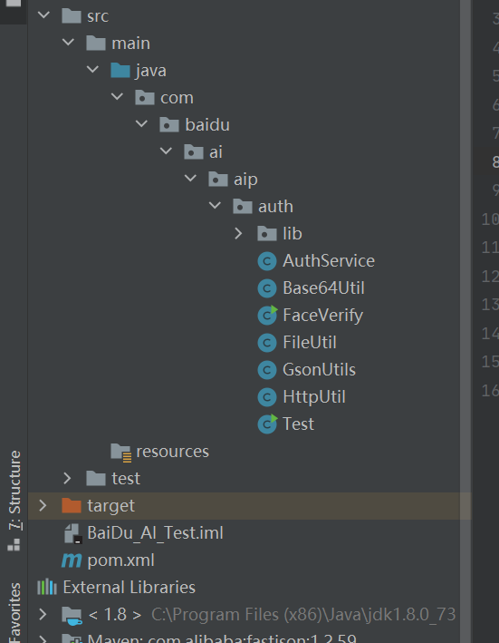Select the External Libraries label
499x643 pixels.
pos(129,588)
